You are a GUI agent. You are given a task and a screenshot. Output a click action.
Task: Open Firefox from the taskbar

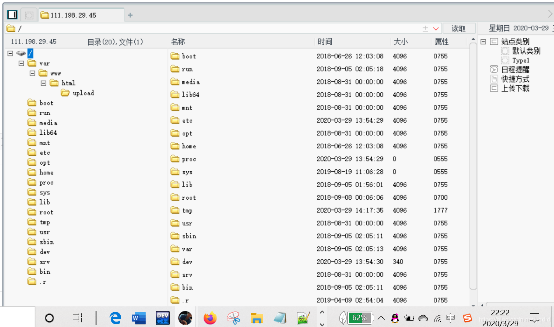[x=210, y=318]
